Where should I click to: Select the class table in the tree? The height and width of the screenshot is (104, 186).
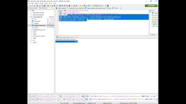[35, 19]
